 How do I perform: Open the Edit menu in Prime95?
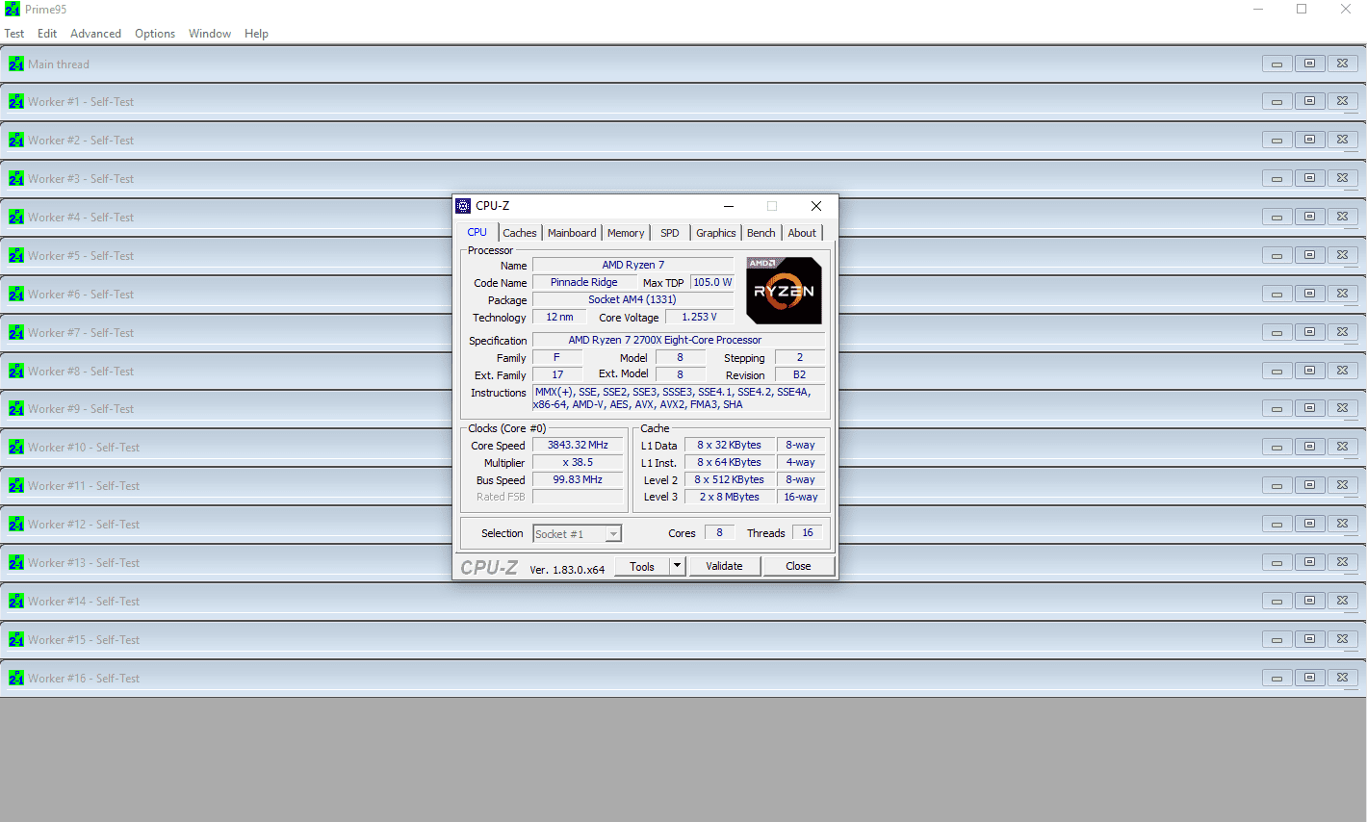point(47,33)
